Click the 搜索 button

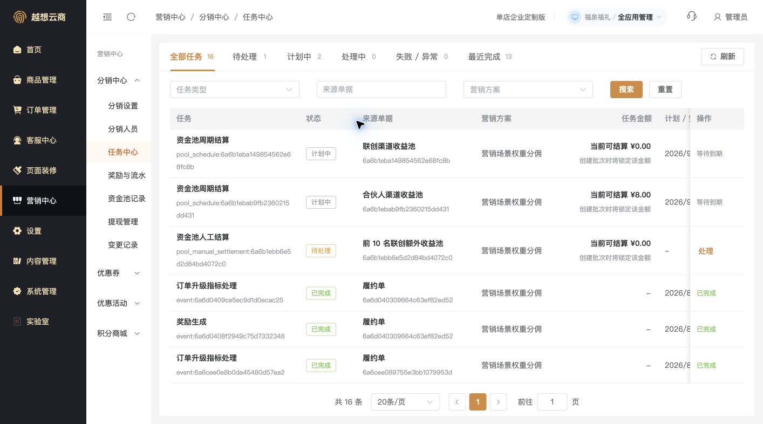[626, 90]
